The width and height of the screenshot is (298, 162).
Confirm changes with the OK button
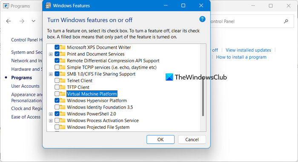[160, 140]
